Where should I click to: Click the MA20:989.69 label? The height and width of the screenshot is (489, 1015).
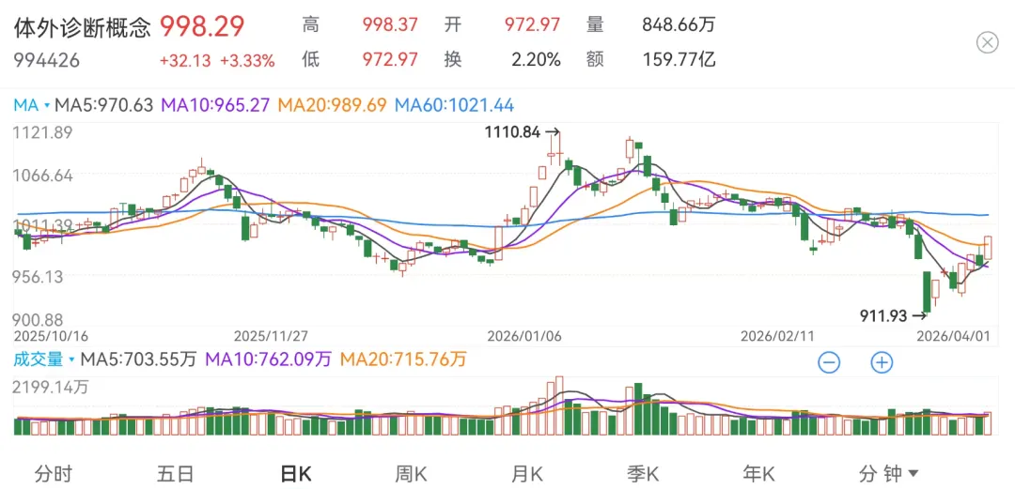coord(332,104)
